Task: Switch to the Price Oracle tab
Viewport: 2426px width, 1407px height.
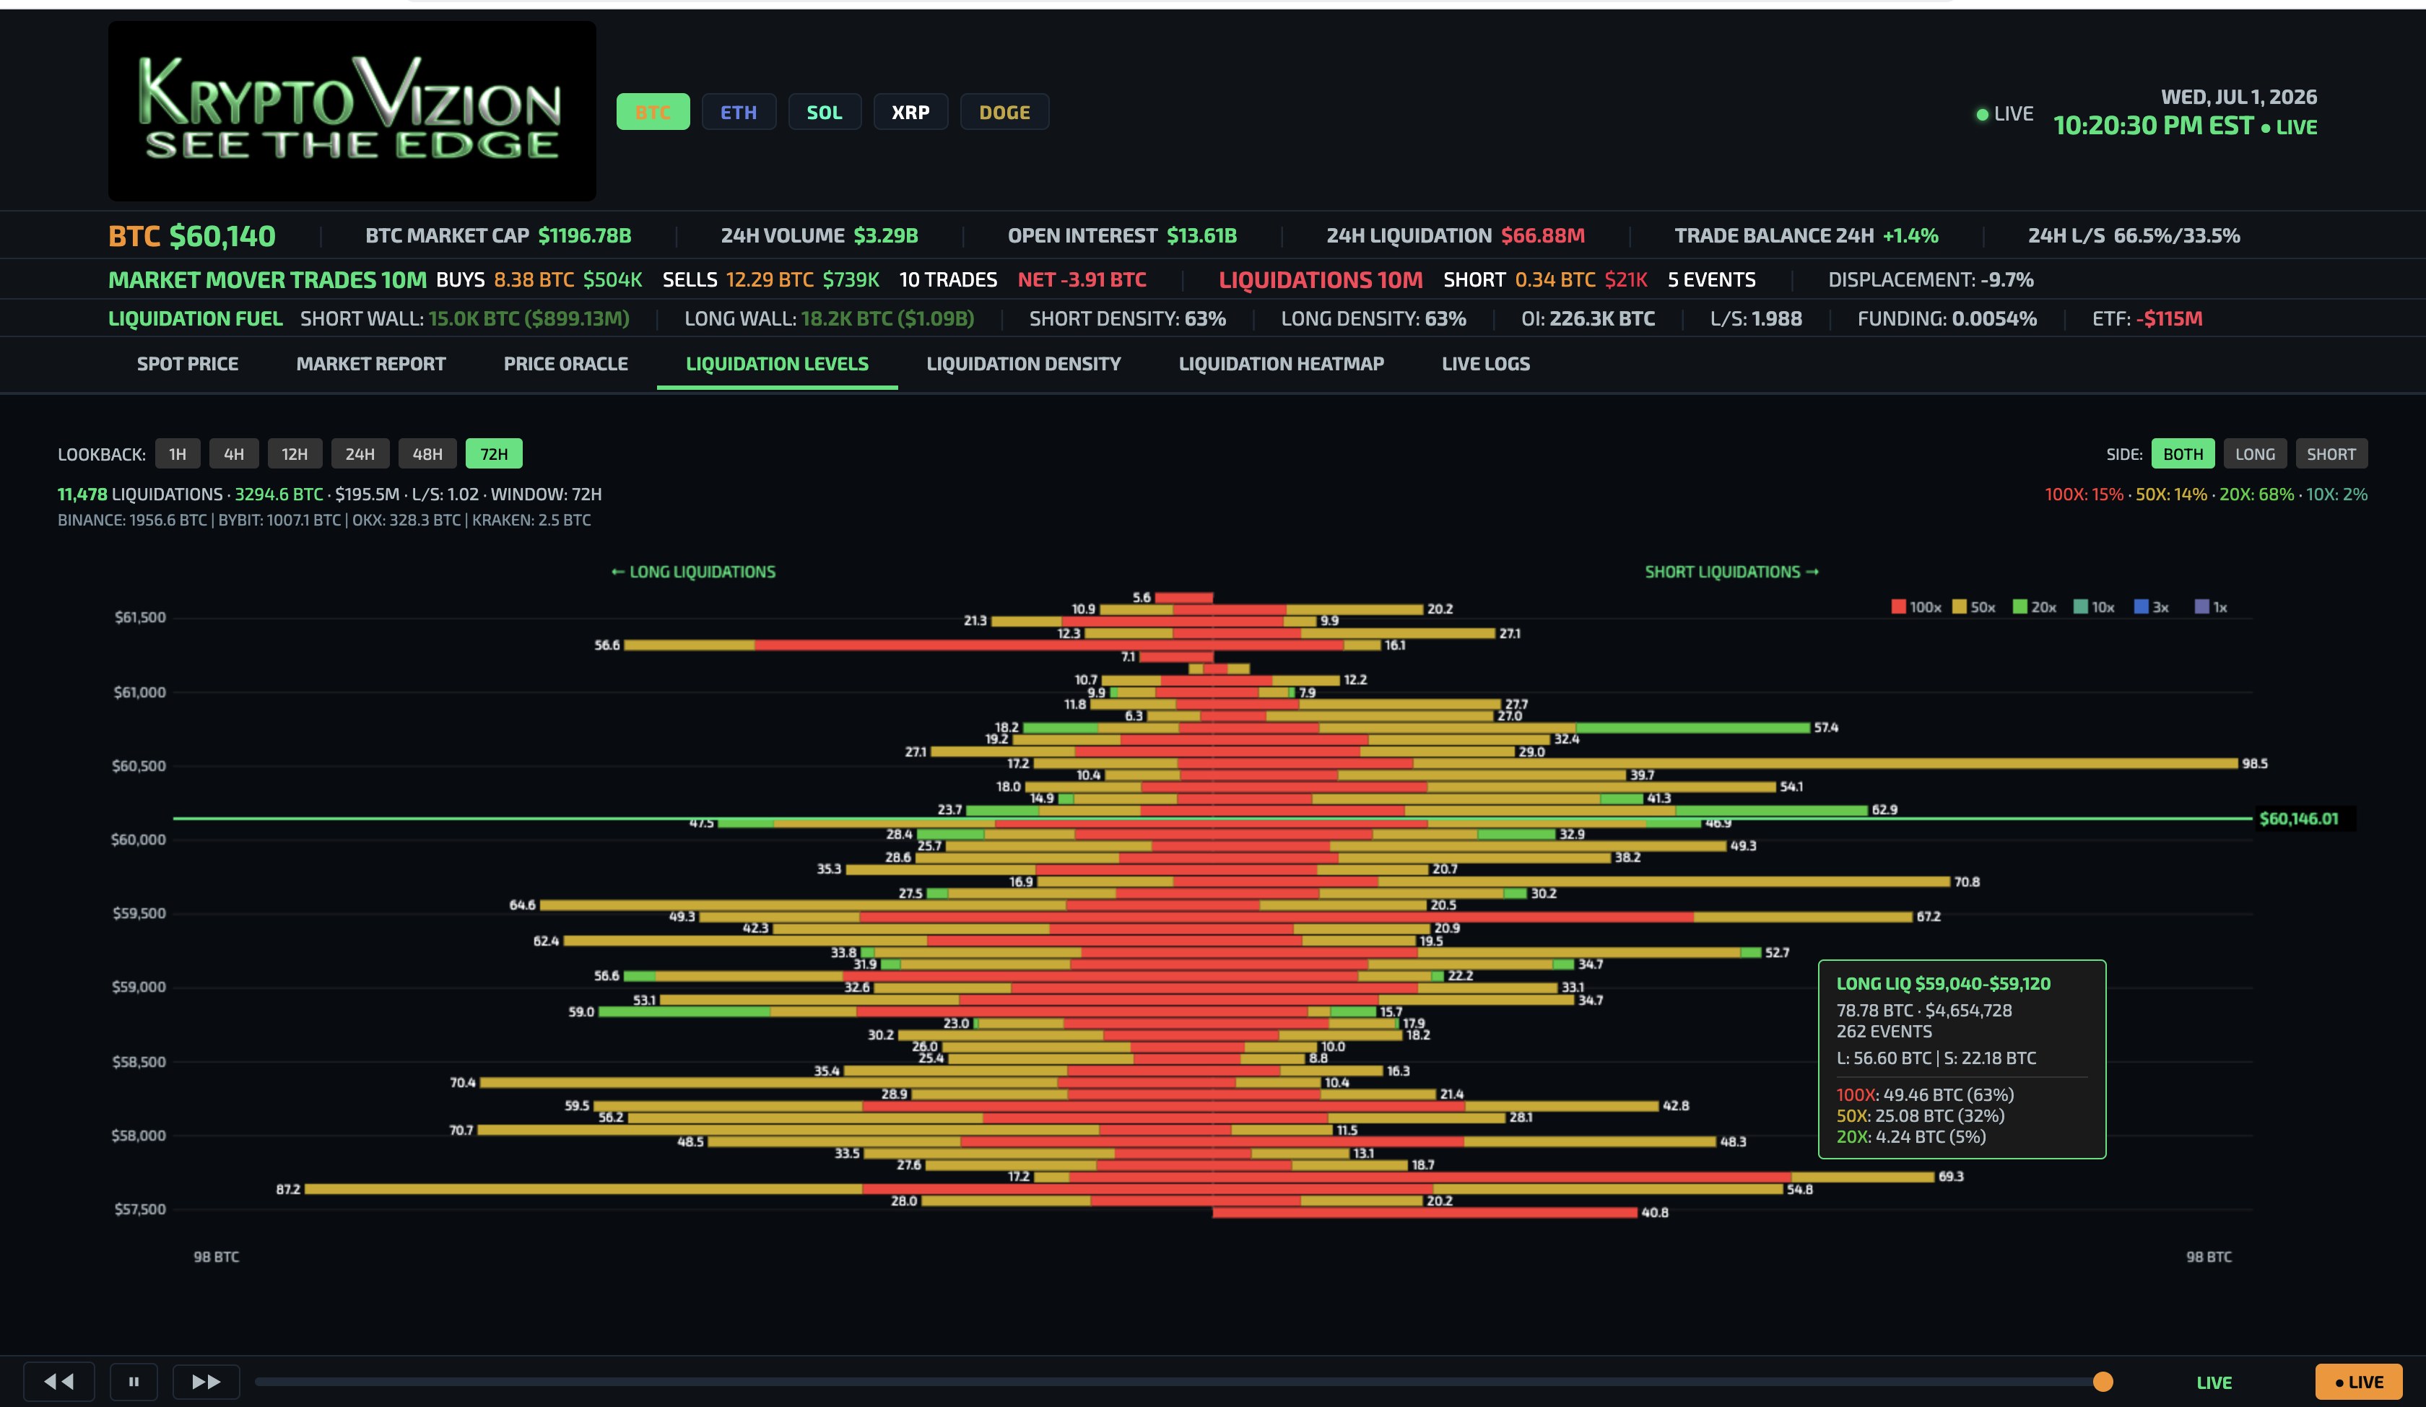Action: click(566, 364)
